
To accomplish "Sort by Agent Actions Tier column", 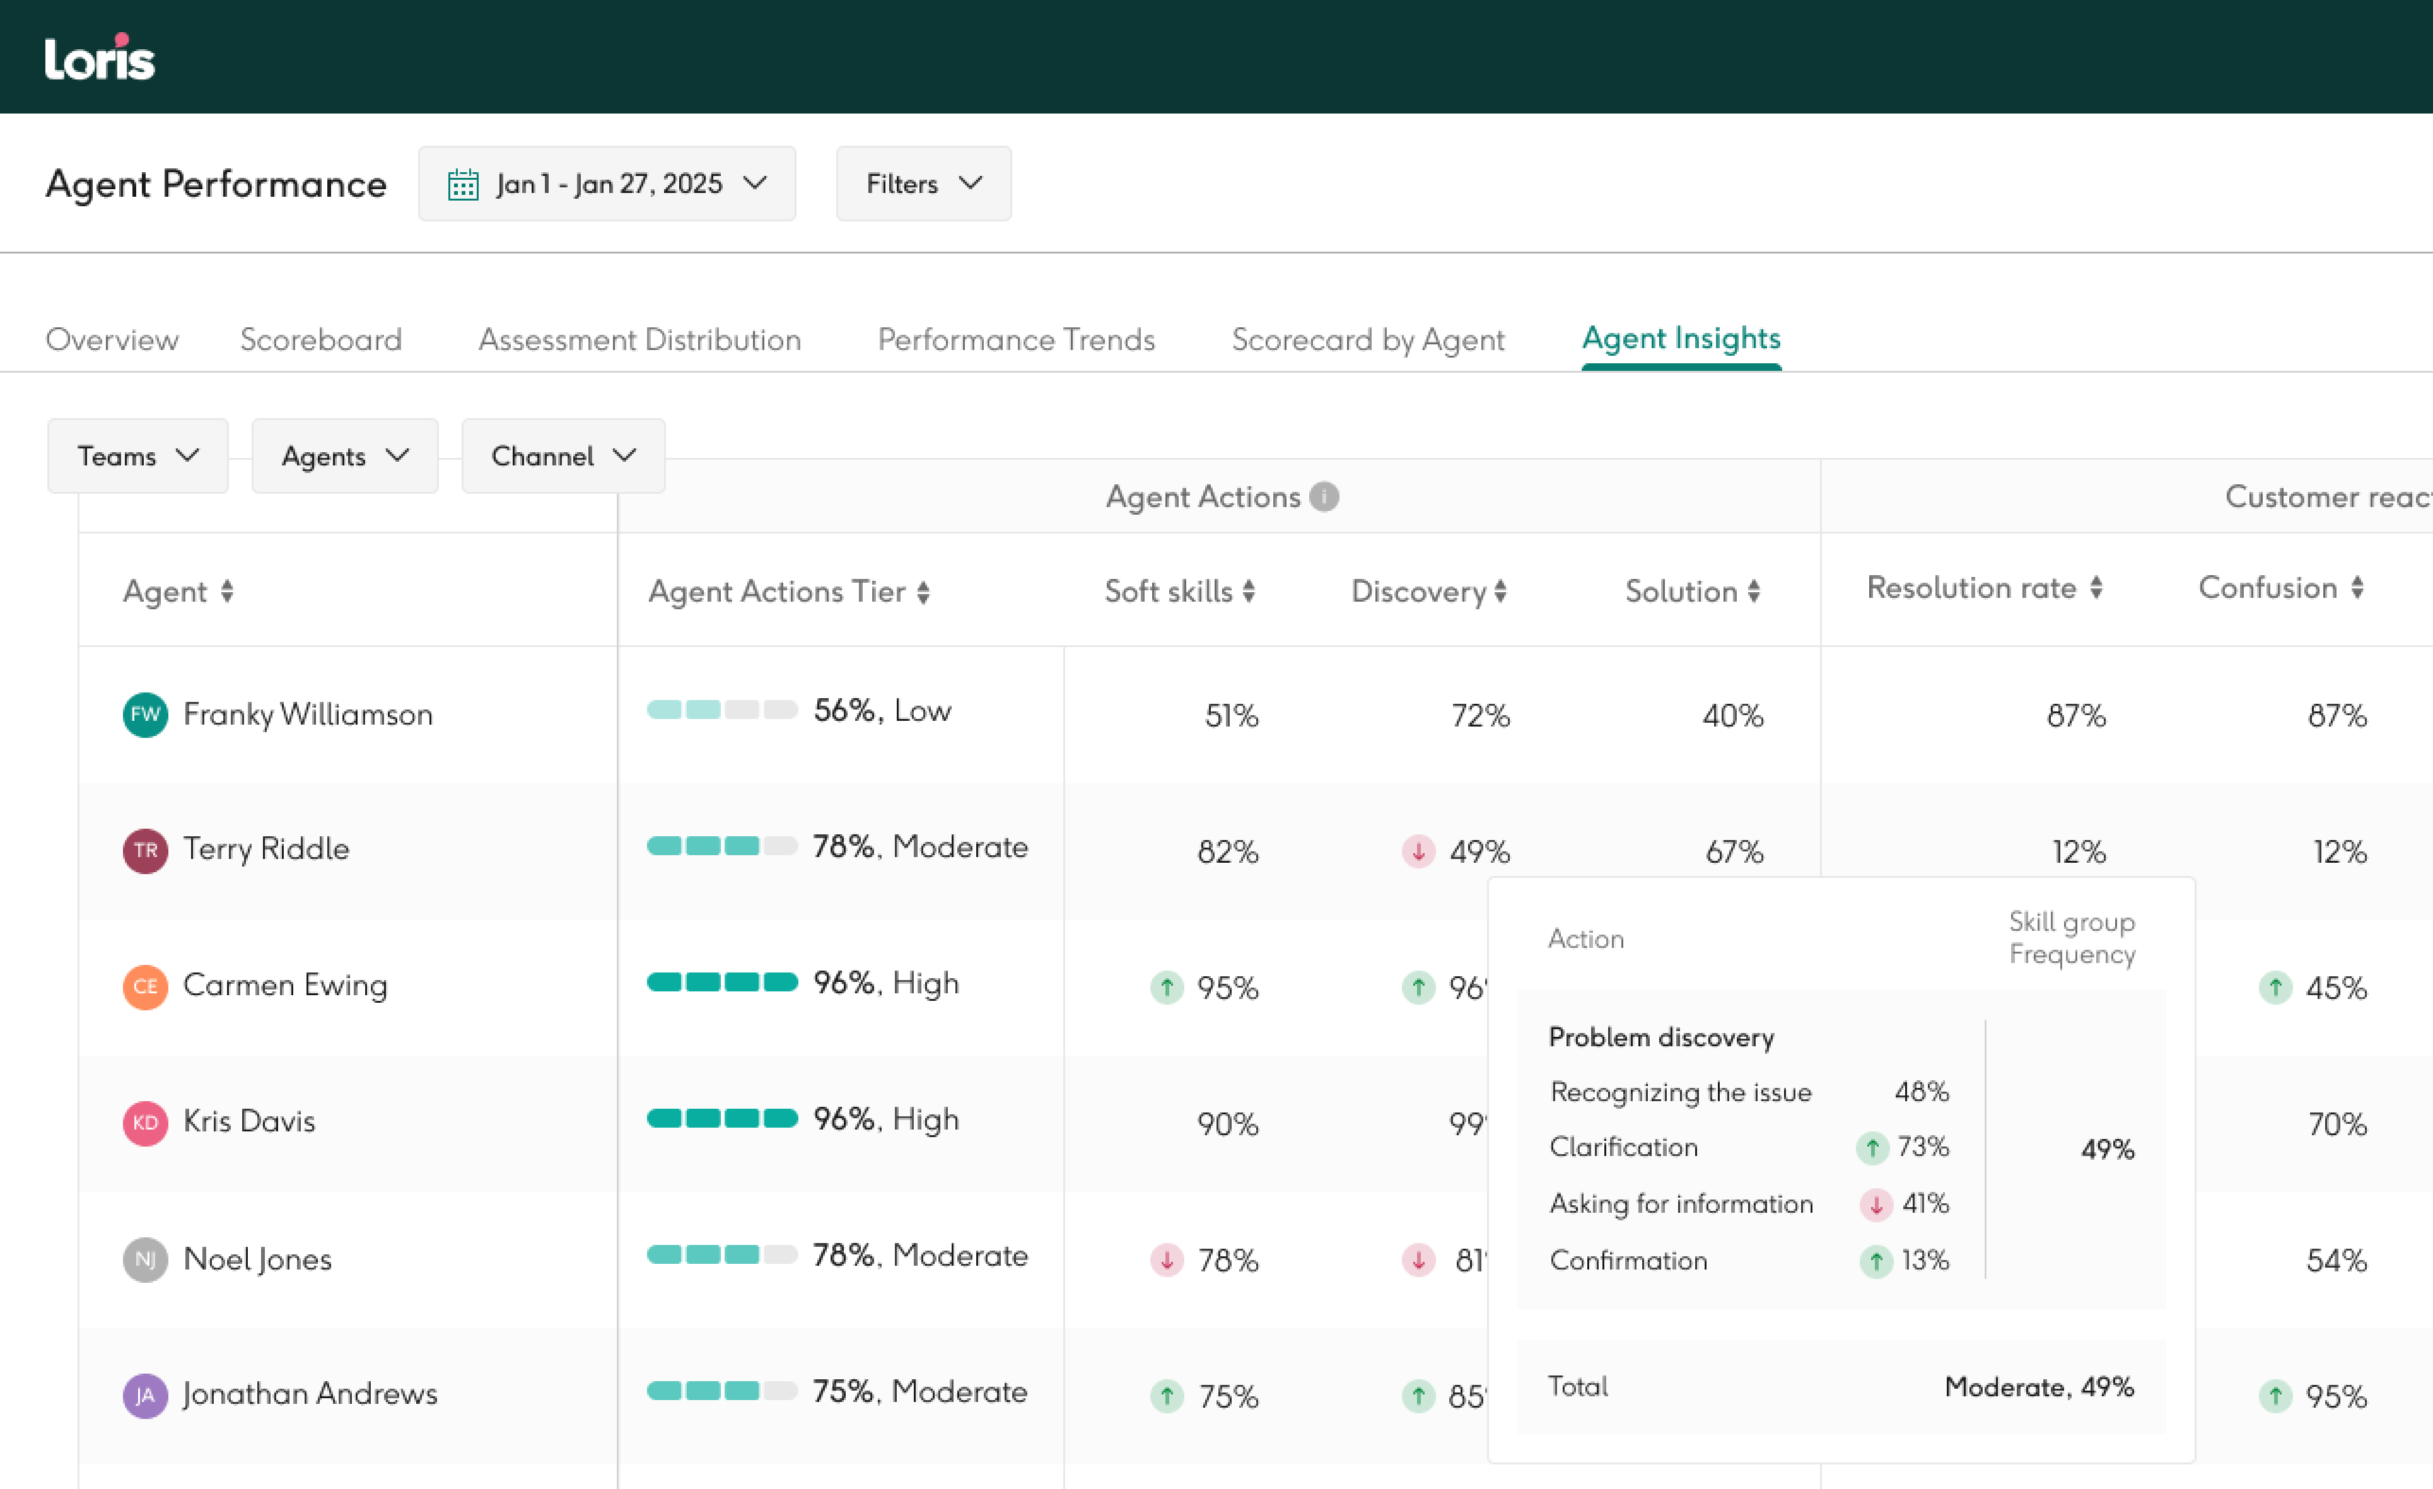I will pyautogui.click(x=923, y=592).
